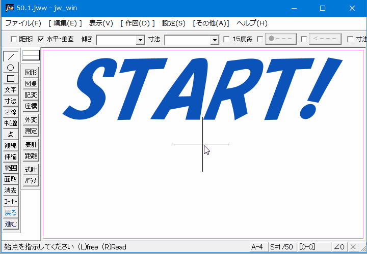Click the [0-0] layer status button
Screen dimensions: 367x254
(x=307, y=247)
